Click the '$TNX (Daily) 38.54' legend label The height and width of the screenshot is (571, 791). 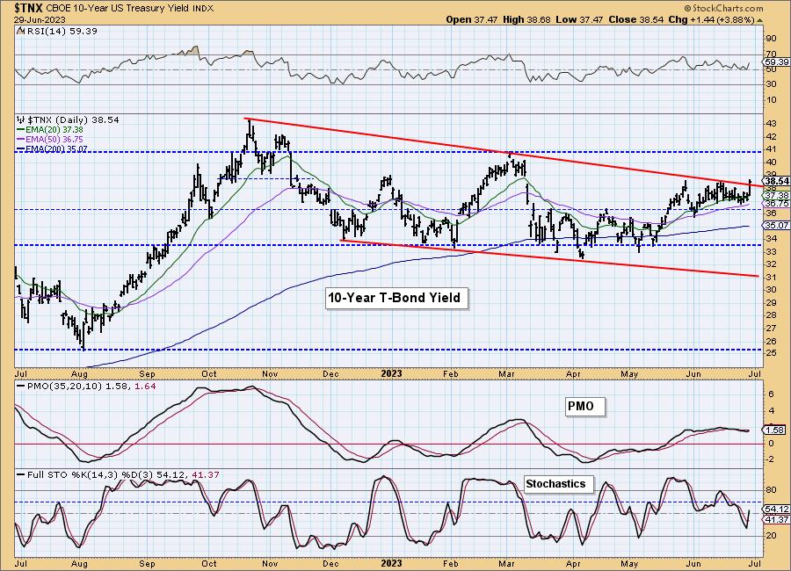(x=73, y=120)
